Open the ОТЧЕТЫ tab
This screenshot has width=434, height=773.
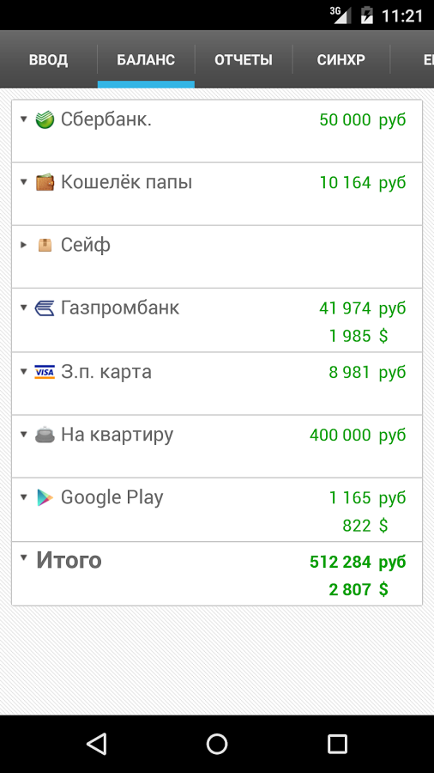click(x=244, y=60)
